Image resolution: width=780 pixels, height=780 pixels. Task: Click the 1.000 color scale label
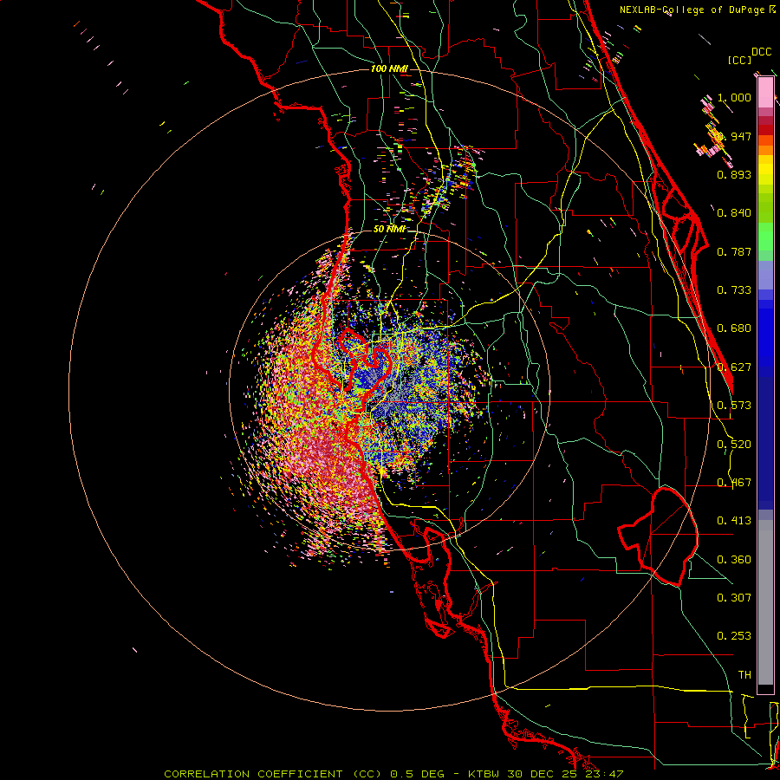(734, 97)
